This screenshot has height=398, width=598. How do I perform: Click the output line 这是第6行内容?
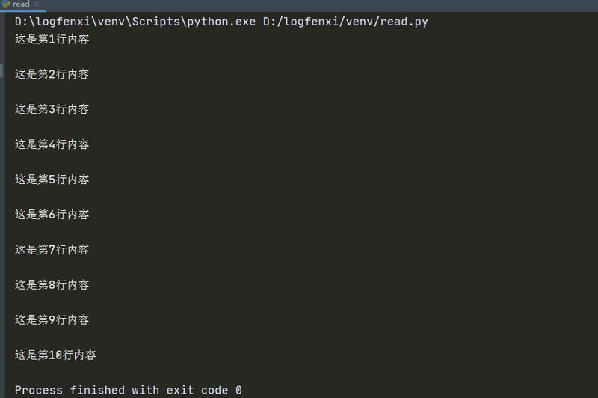pos(52,215)
